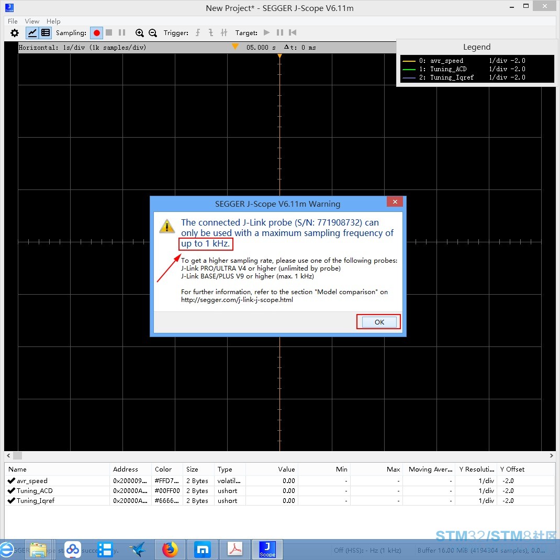Click the Tuning_ACD color #00FF00 cell
Image resolution: width=560 pixels, height=560 pixels.
[x=167, y=491]
